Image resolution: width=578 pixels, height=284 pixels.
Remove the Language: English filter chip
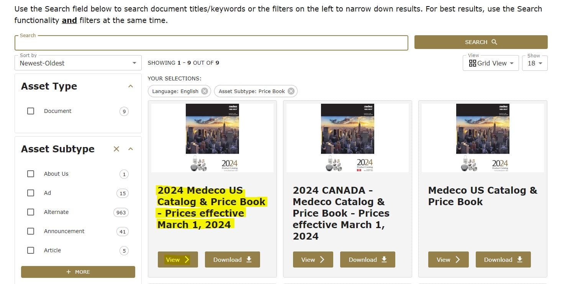[x=205, y=91]
